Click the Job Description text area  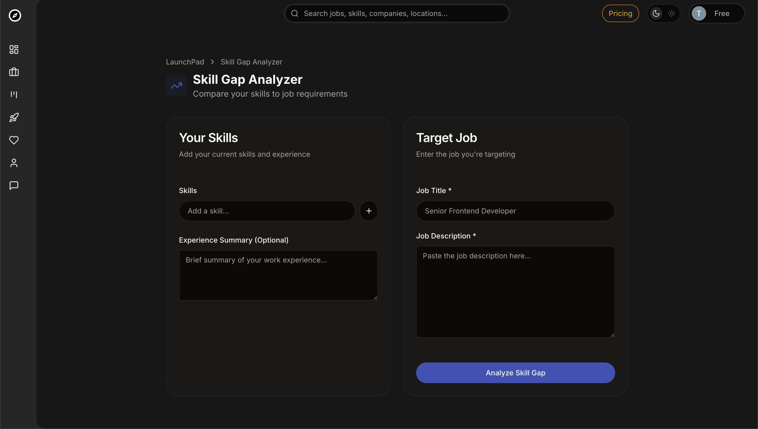click(x=515, y=292)
